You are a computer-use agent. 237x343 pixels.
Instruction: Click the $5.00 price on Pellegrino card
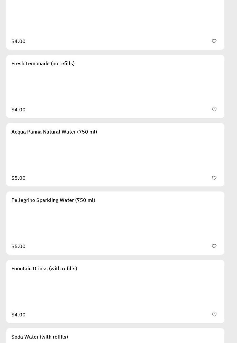(x=18, y=246)
